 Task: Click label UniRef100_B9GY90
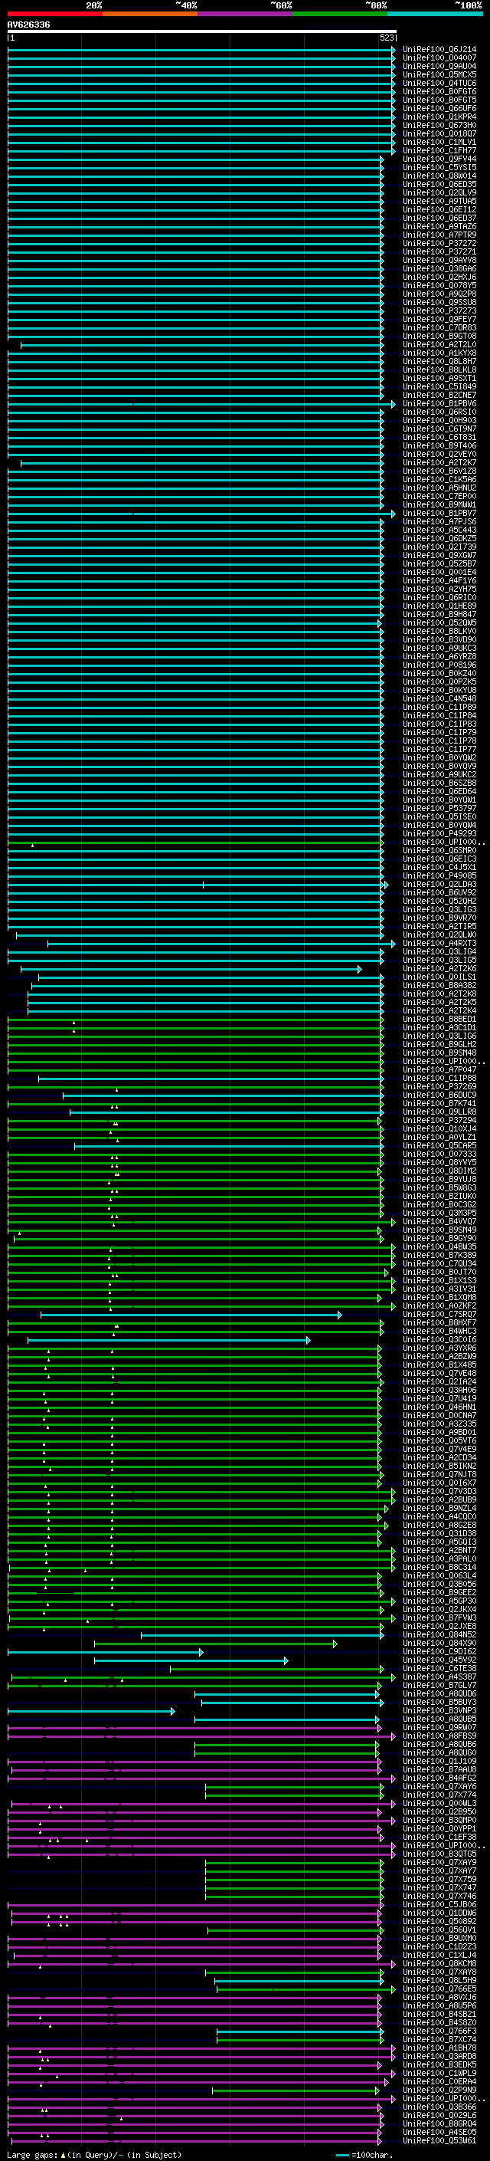click(x=439, y=1239)
